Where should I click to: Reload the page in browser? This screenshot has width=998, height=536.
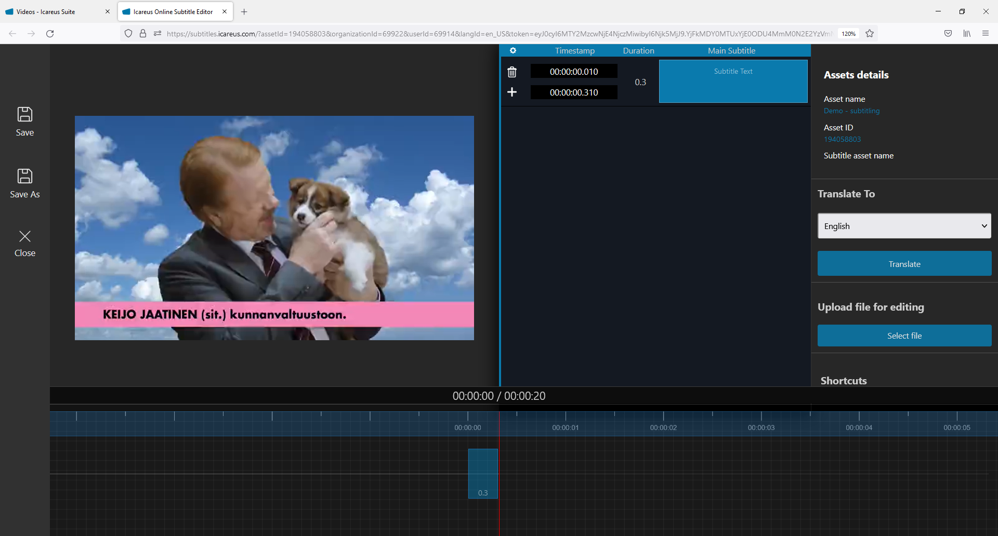point(50,34)
